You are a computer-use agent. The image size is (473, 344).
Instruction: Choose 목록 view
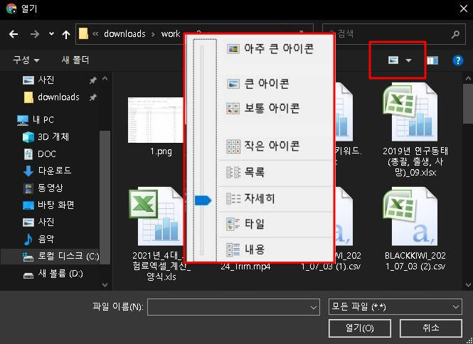[x=245, y=172]
